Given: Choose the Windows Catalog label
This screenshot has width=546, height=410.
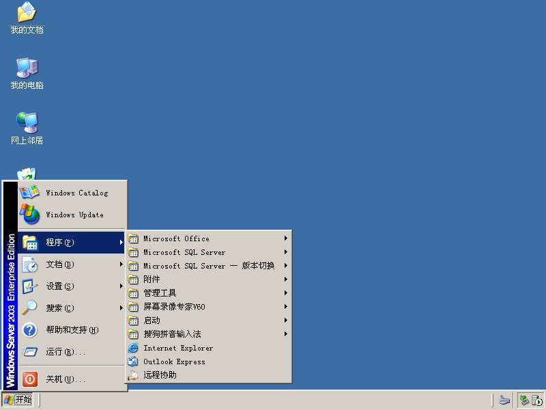Looking at the screenshot, I should pos(77,193).
